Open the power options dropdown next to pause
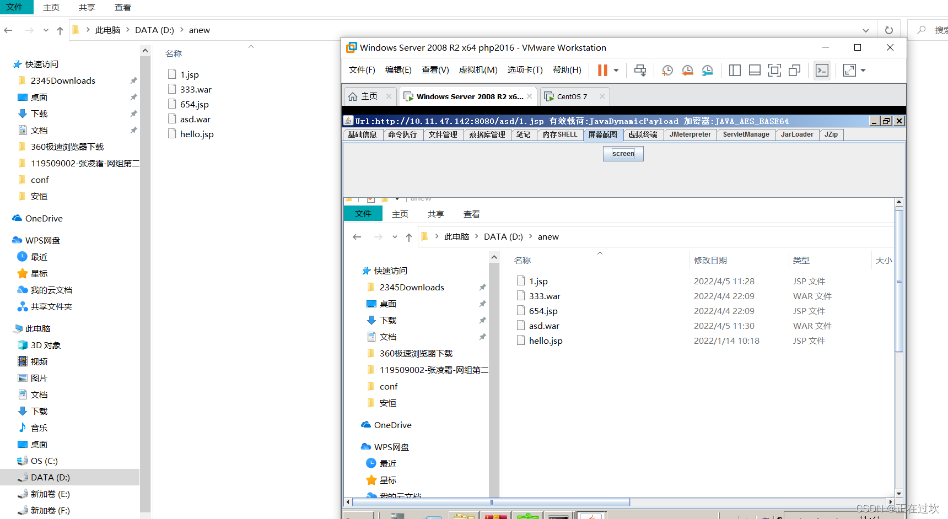This screenshot has width=948, height=519. coord(616,71)
